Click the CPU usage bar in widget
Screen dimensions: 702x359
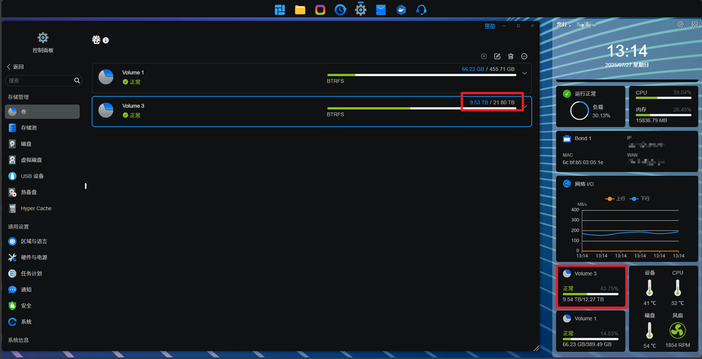664,98
